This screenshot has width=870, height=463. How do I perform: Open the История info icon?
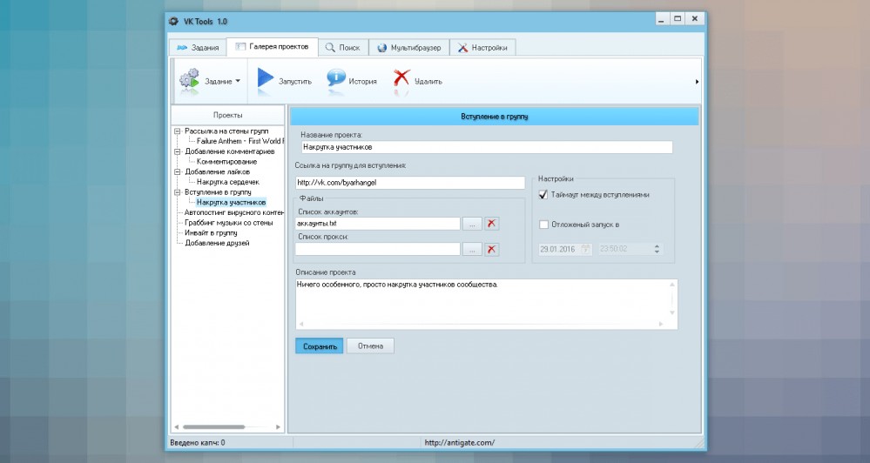(x=335, y=78)
